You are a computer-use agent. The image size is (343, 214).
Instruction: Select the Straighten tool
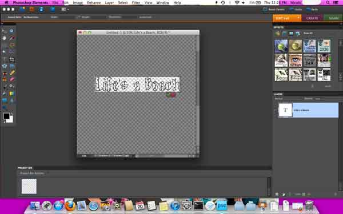[11, 66]
